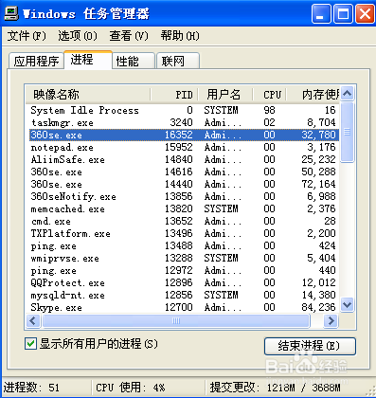
Task: Select memcached.exe process
Action: [x=183, y=208]
